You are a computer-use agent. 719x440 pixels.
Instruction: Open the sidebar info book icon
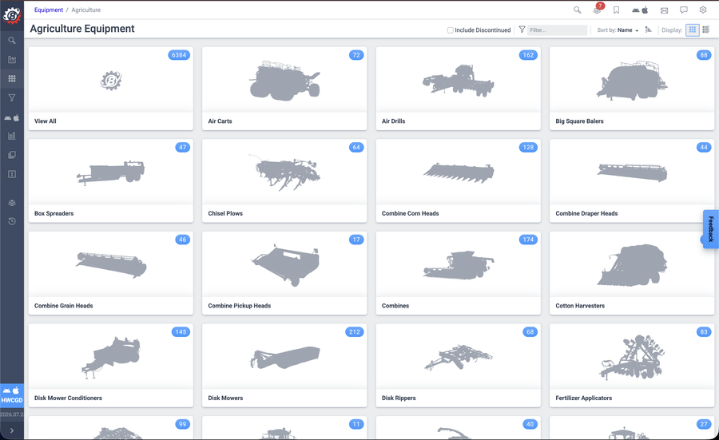(12, 174)
